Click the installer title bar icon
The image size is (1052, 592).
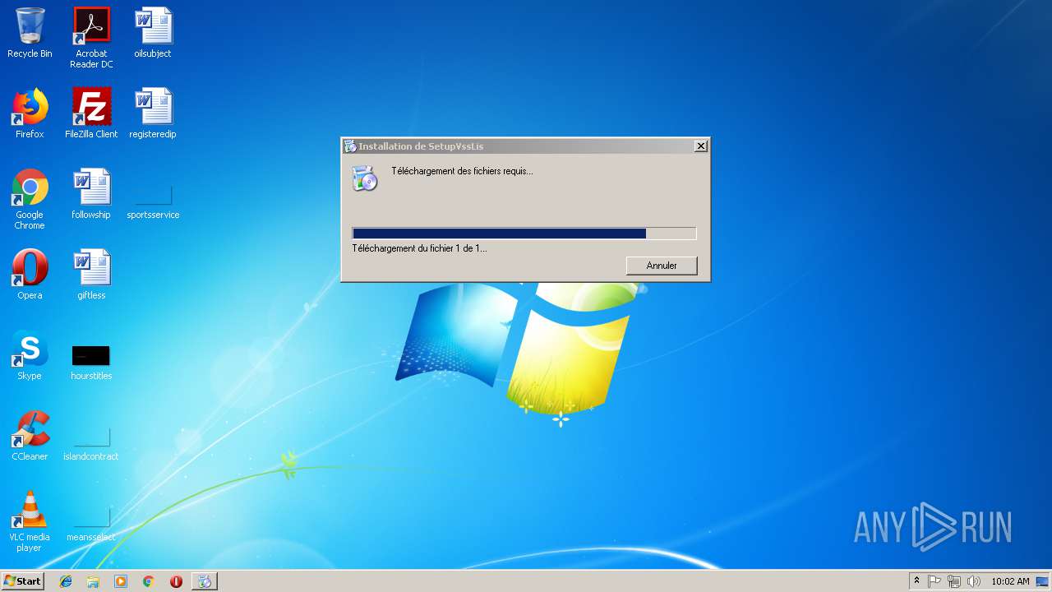[x=350, y=146]
